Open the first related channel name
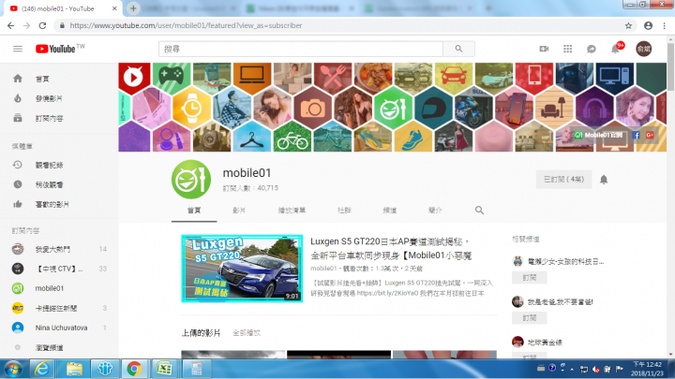This screenshot has height=379, width=675. click(565, 261)
